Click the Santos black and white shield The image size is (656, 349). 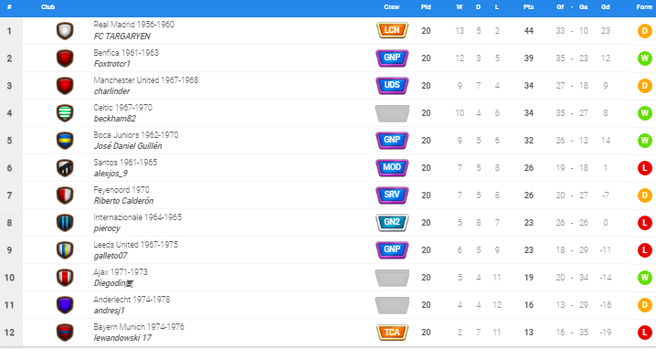pos(65,168)
